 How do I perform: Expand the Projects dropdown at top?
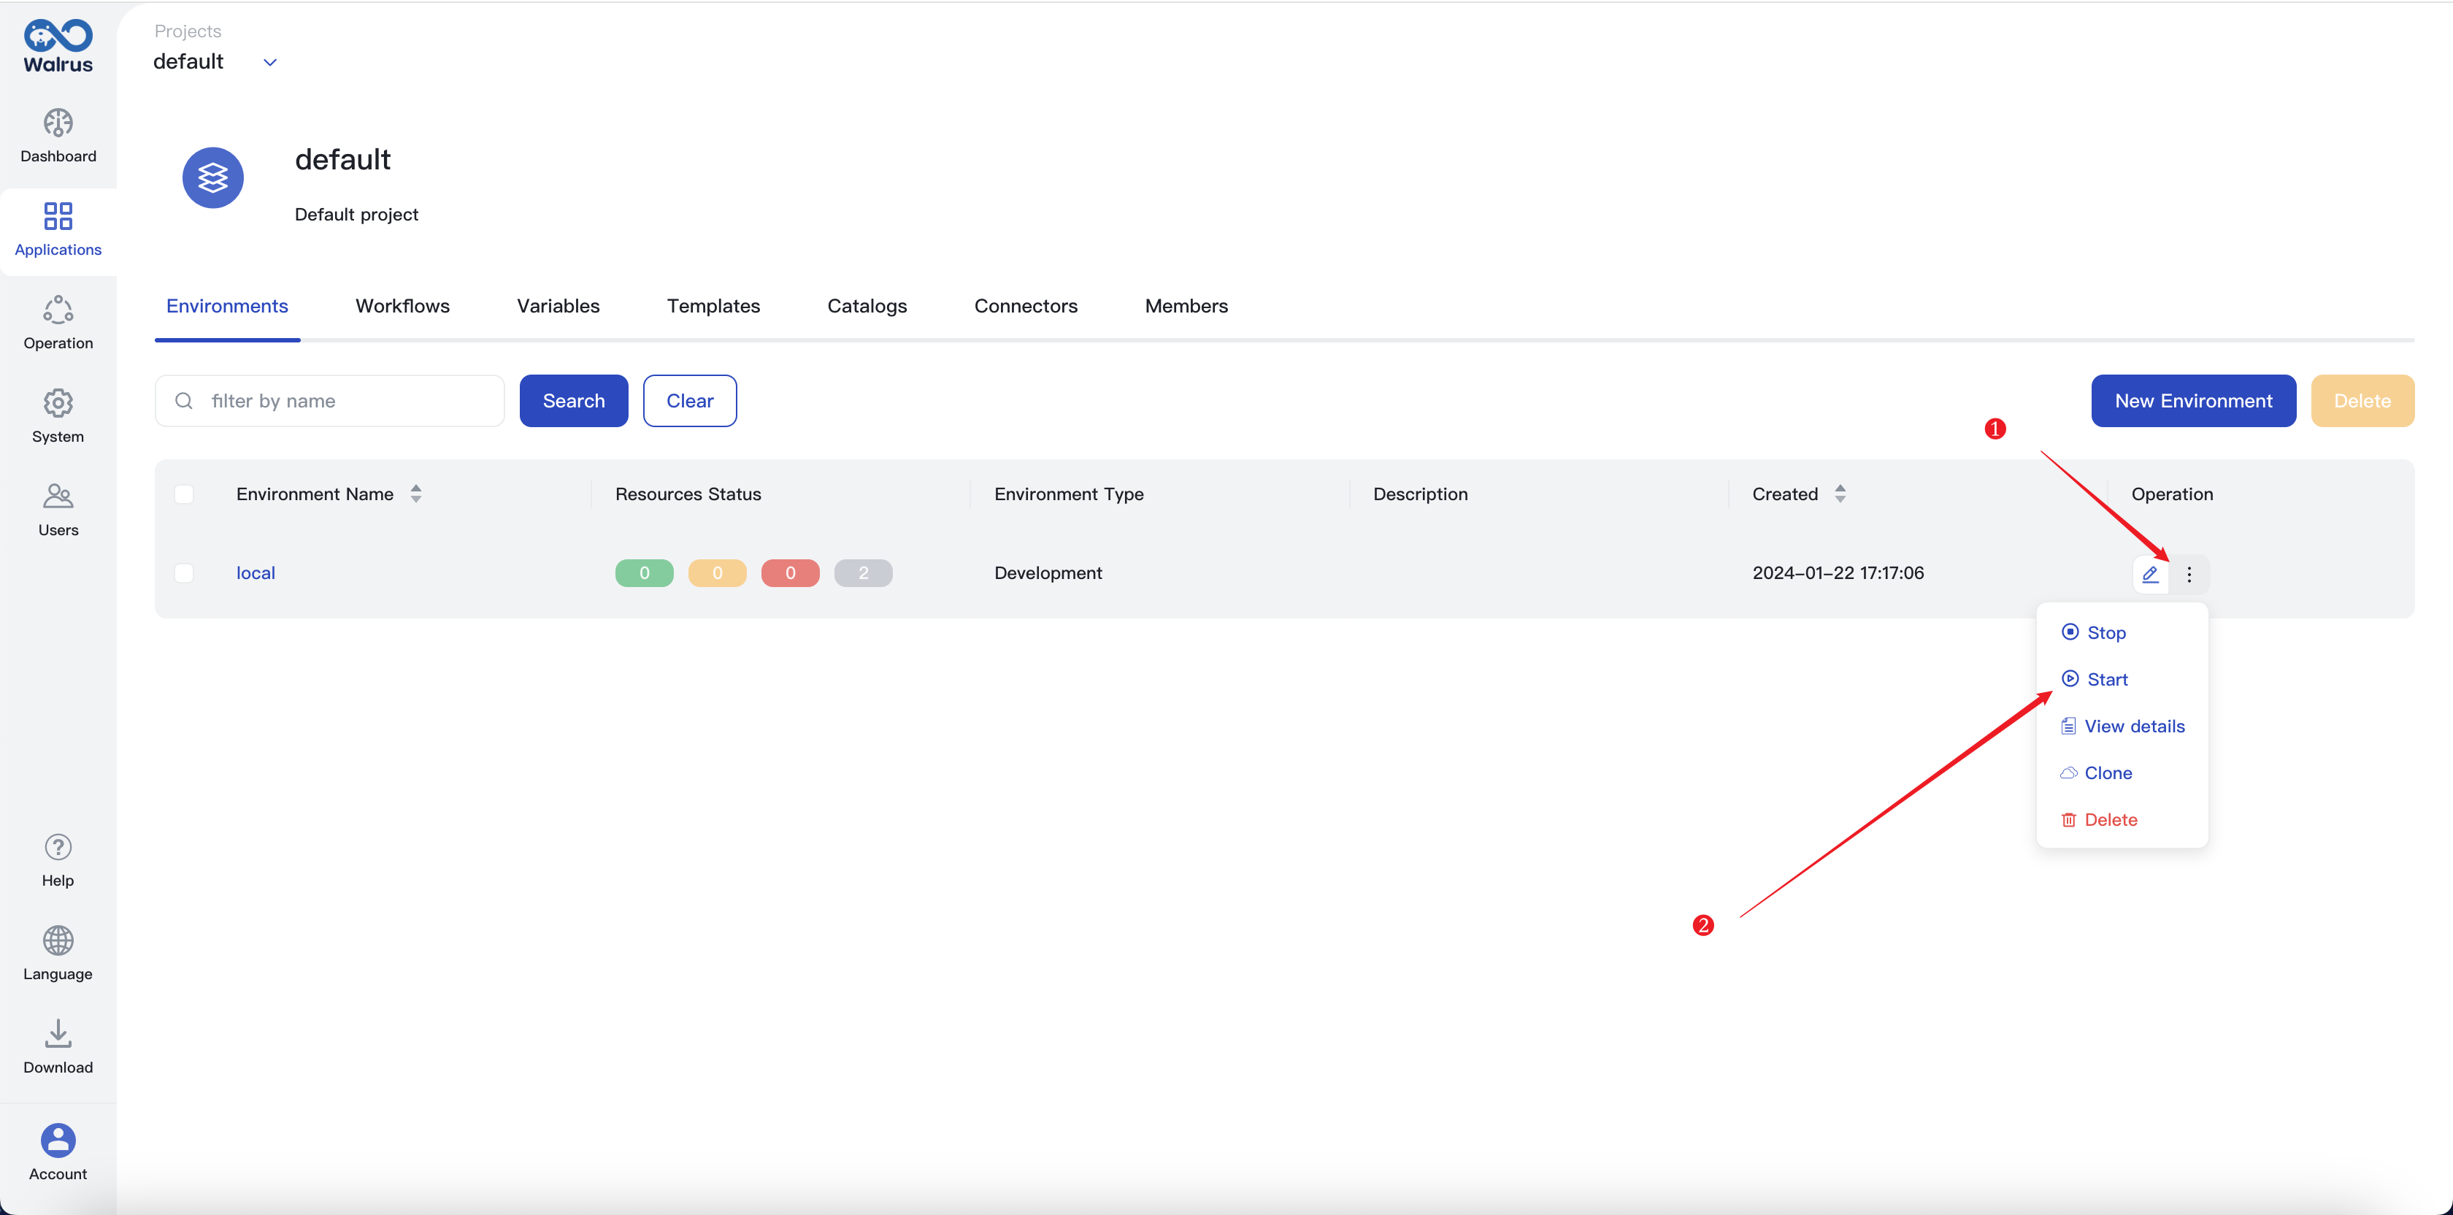[x=269, y=61]
